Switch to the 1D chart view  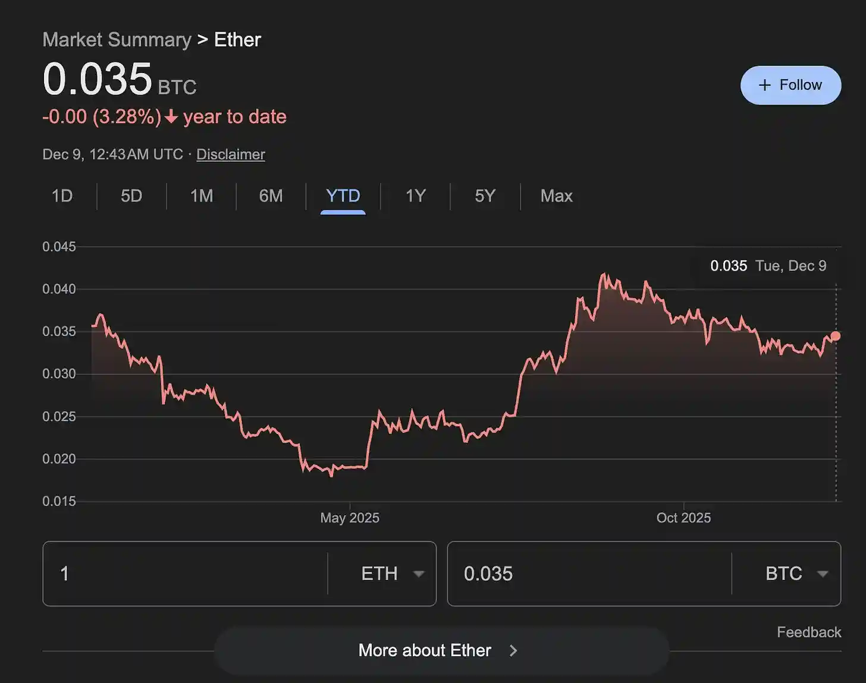pyautogui.click(x=62, y=196)
